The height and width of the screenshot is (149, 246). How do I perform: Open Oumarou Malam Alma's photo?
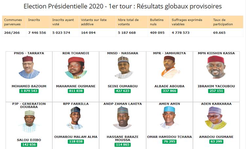point(75,118)
